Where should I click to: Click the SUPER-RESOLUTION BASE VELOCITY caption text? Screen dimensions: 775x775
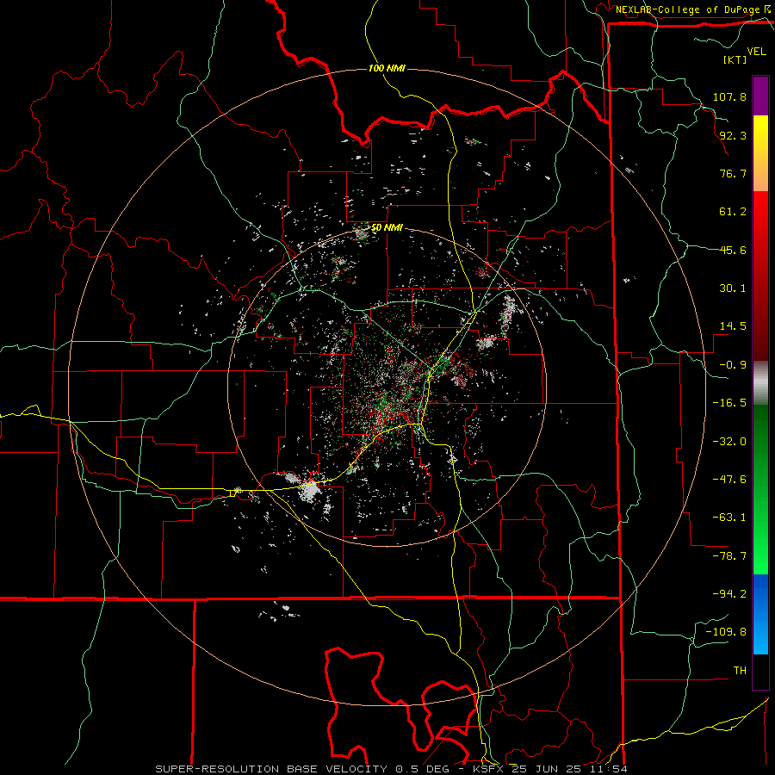[x=271, y=769]
